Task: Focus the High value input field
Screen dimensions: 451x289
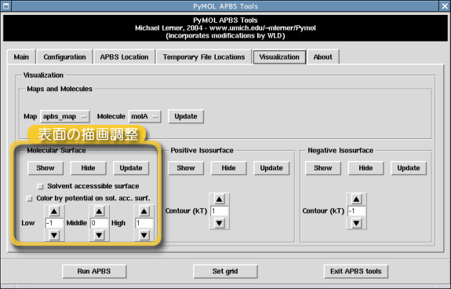Action: [144, 223]
